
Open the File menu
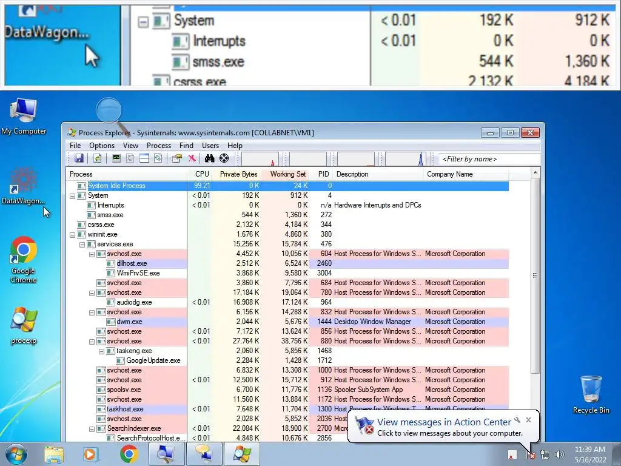pos(75,146)
